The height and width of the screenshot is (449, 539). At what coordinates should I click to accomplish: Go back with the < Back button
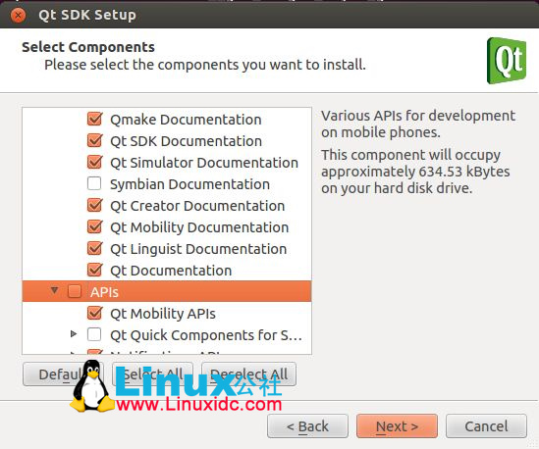point(307,426)
